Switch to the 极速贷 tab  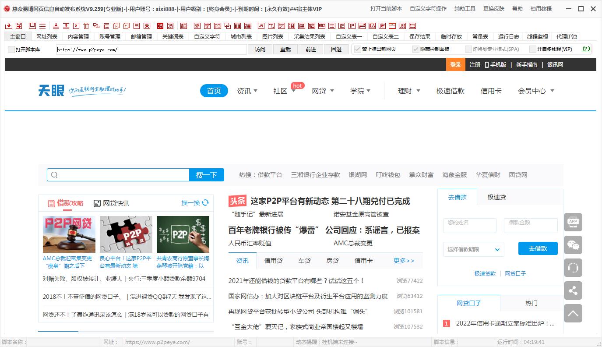pos(497,197)
